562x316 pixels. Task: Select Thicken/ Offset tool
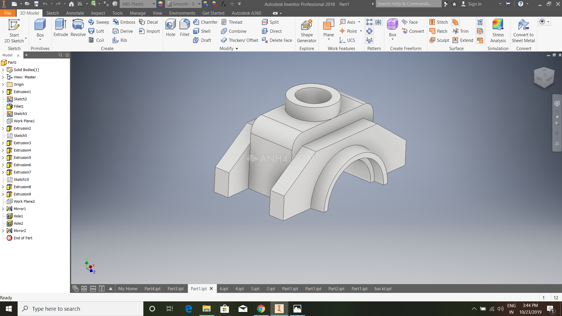pyautogui.click(x=240, y=40)
